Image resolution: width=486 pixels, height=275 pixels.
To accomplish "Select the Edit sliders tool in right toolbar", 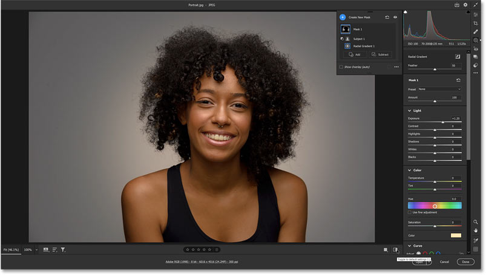I will 476,15.
